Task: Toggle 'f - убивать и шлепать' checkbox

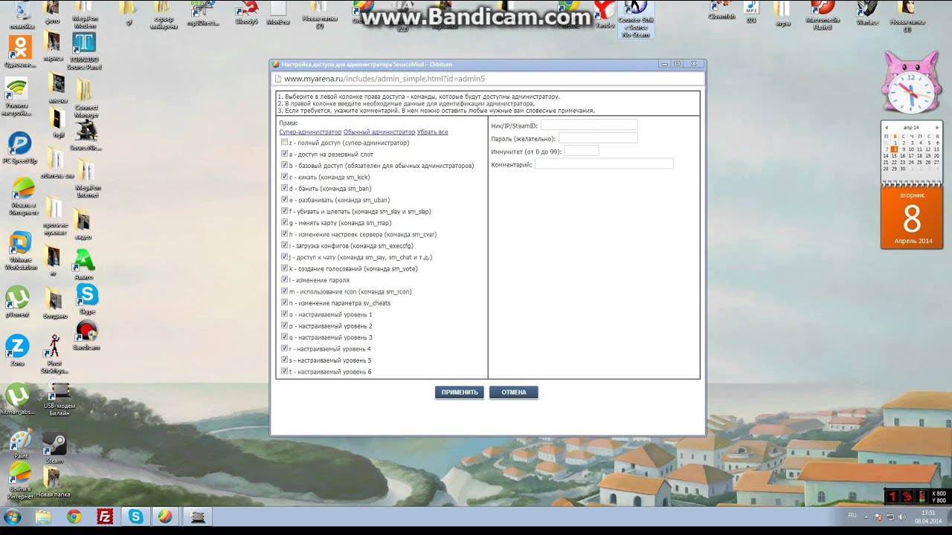Action: point(284,211)
